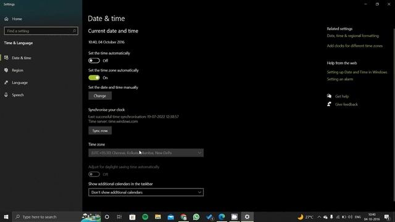Open Date, time & regional formatting link
395x222 pixels.
[x=352, y=36]
